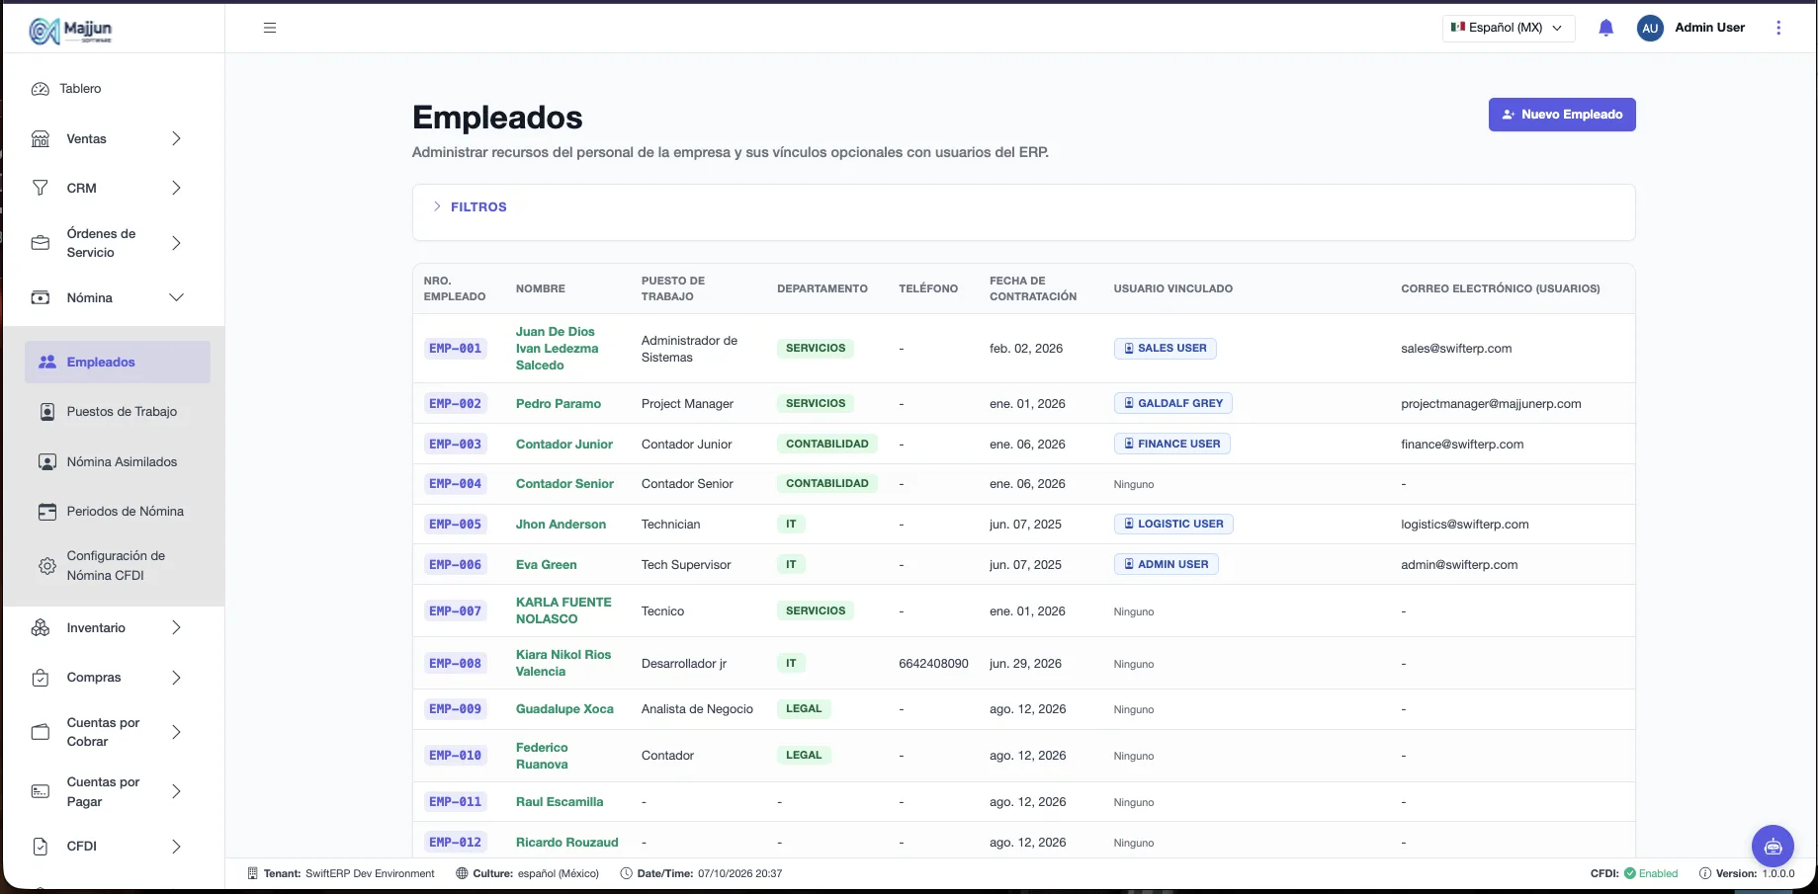This screenshot has height=894, width=1818.
Task: Select the Empleados menu item
Action: click(x=118, y=363)
